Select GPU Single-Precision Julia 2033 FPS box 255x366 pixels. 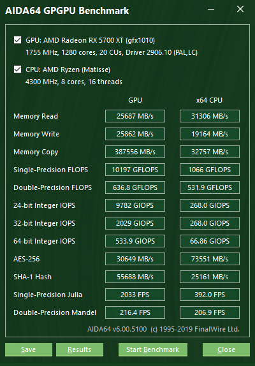pos(135,295)
